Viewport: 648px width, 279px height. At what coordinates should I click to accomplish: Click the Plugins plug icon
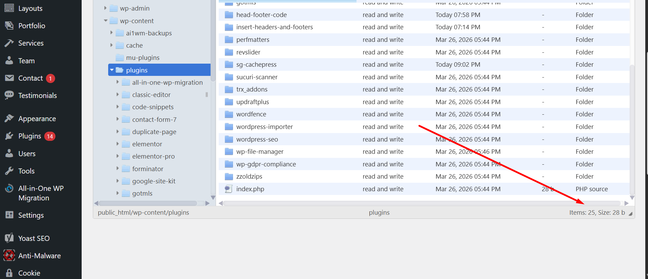[9, 136]
